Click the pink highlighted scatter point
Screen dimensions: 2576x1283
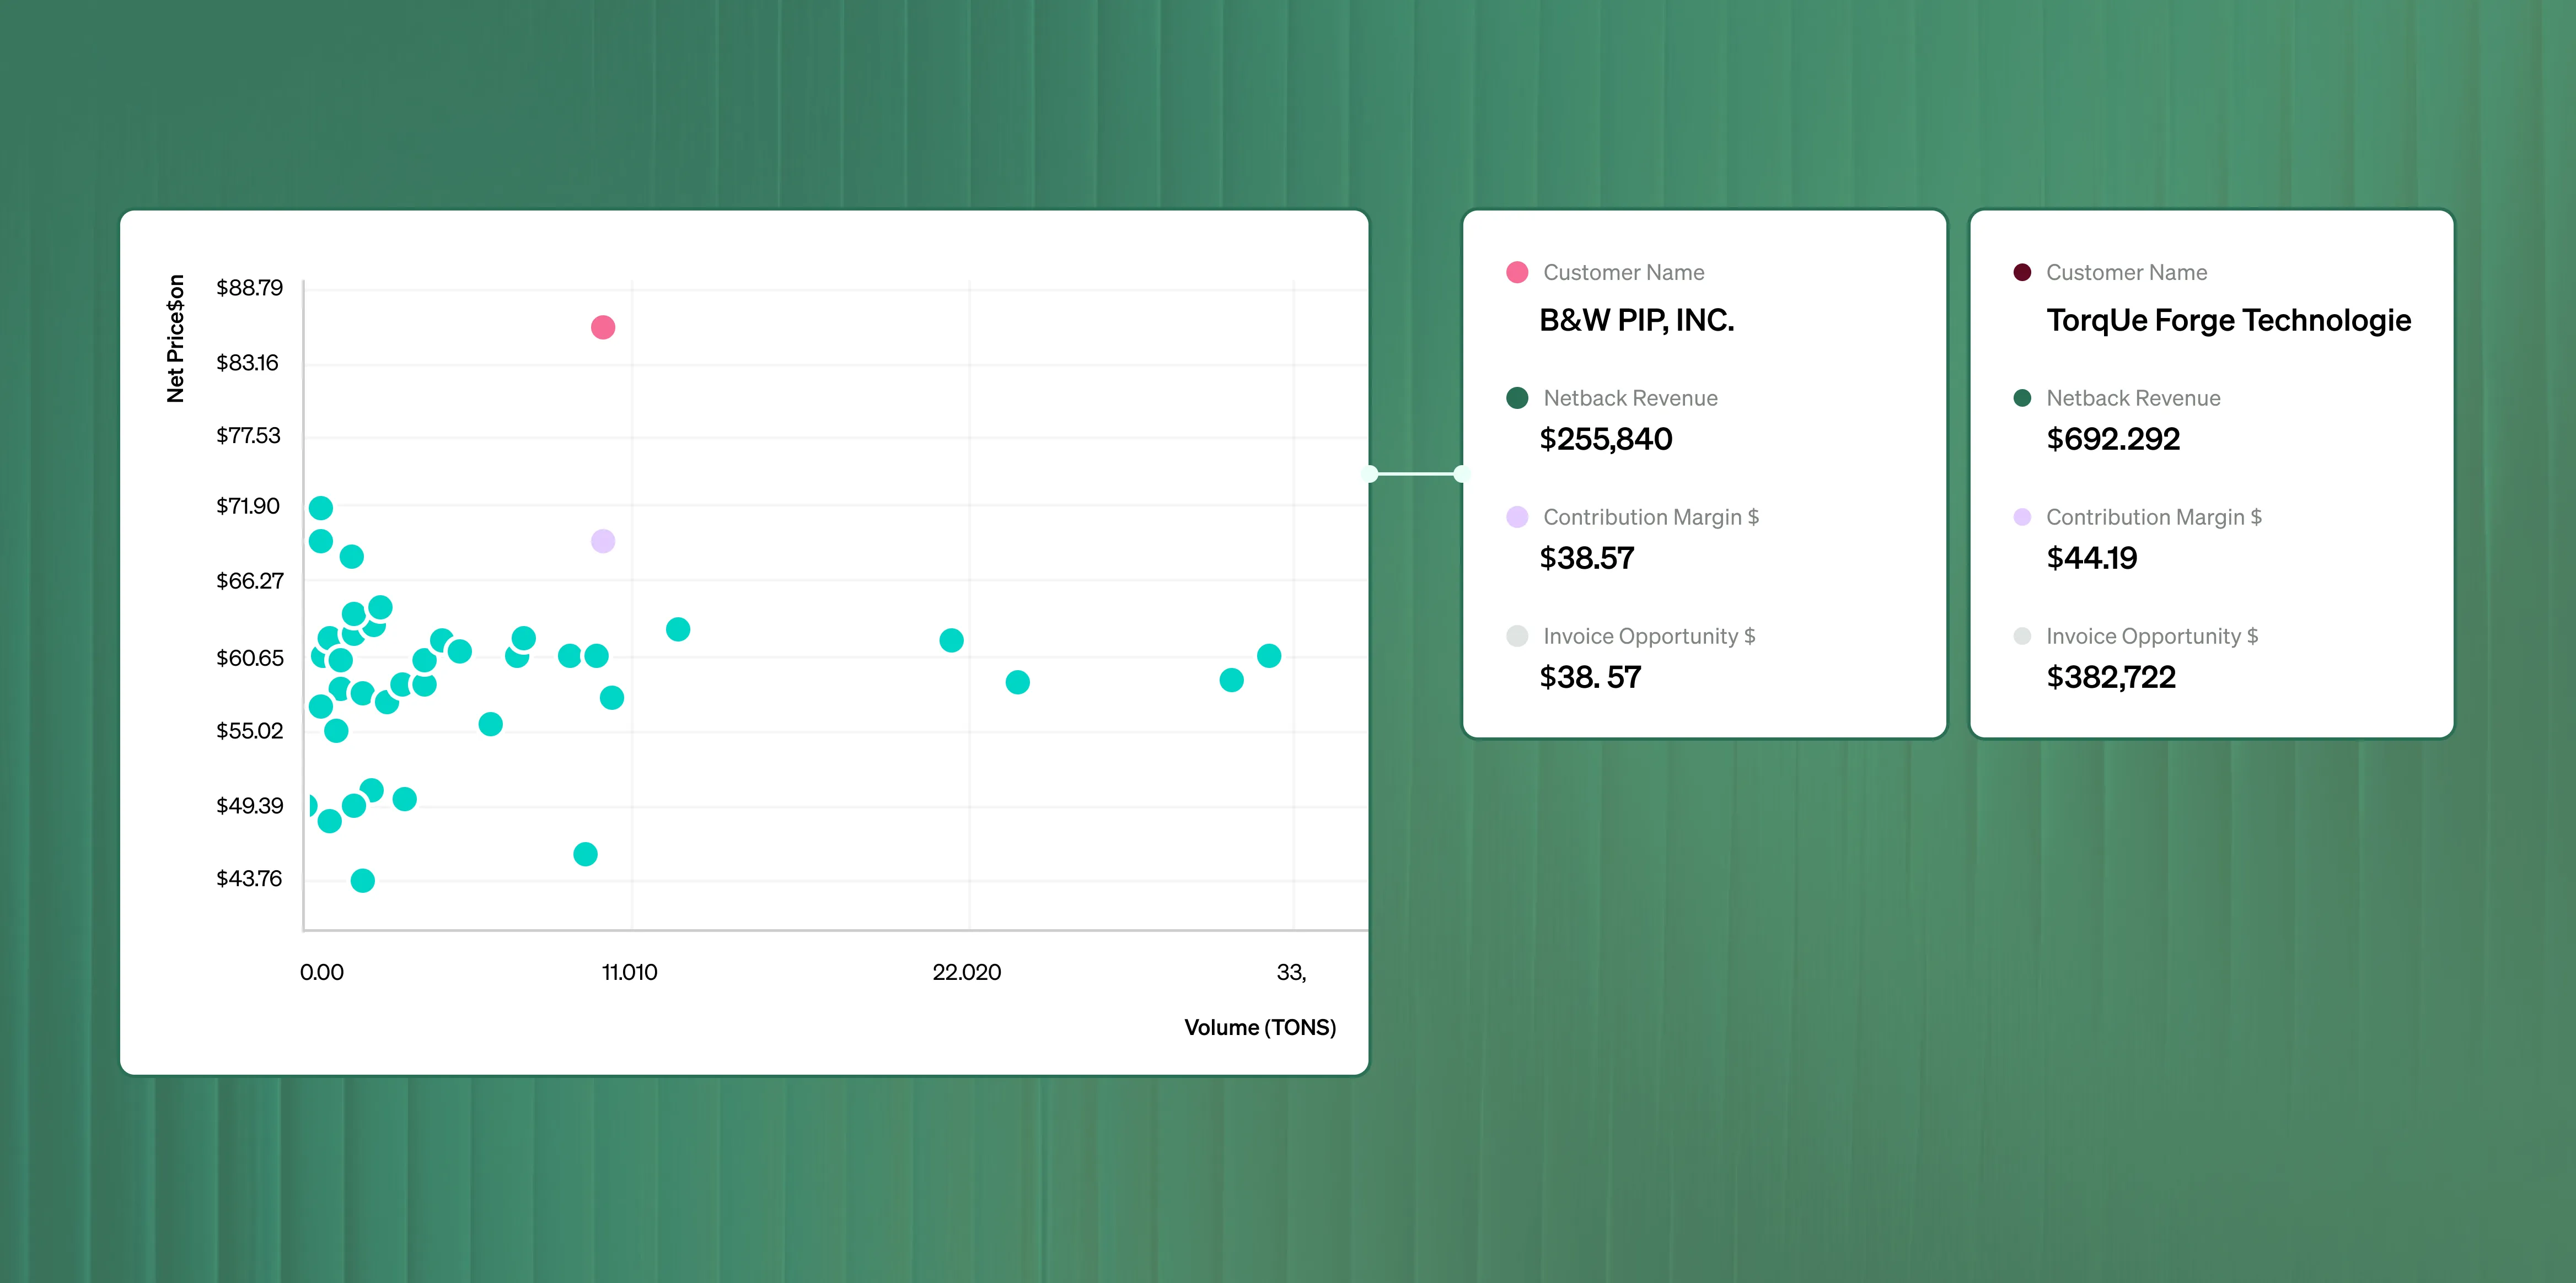pos(602,328)
